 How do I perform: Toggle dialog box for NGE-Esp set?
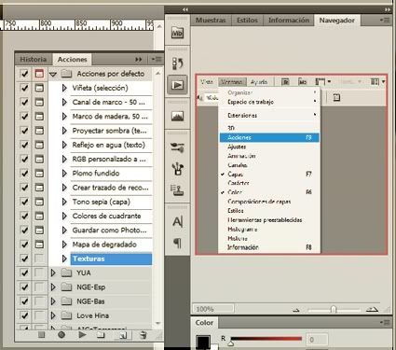coord(39,287)
